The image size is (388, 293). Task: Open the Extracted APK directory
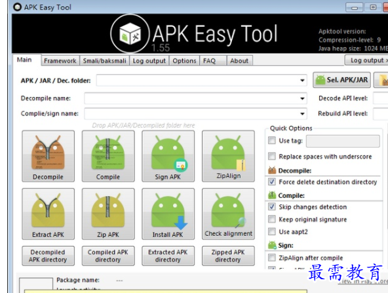(x=168, y=256)
